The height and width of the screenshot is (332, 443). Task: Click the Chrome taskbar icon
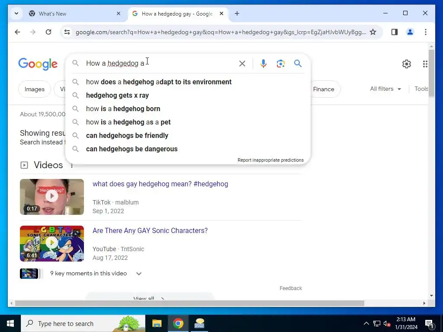point(178,323)
